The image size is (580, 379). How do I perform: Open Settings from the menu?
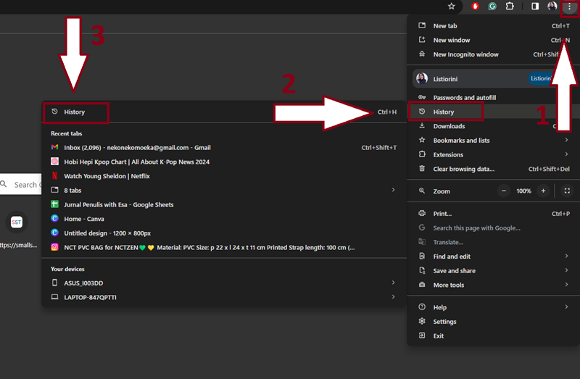pyautogui.click(x=494, y=322)
